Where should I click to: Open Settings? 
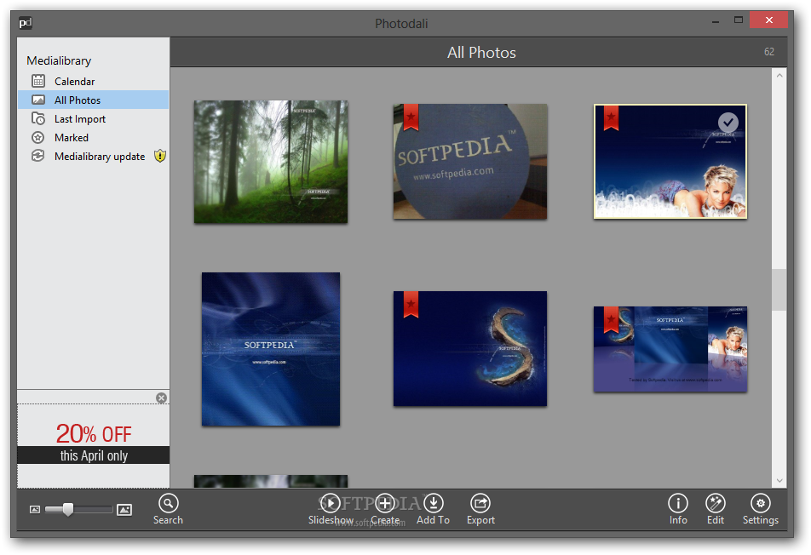click(760, 510)
